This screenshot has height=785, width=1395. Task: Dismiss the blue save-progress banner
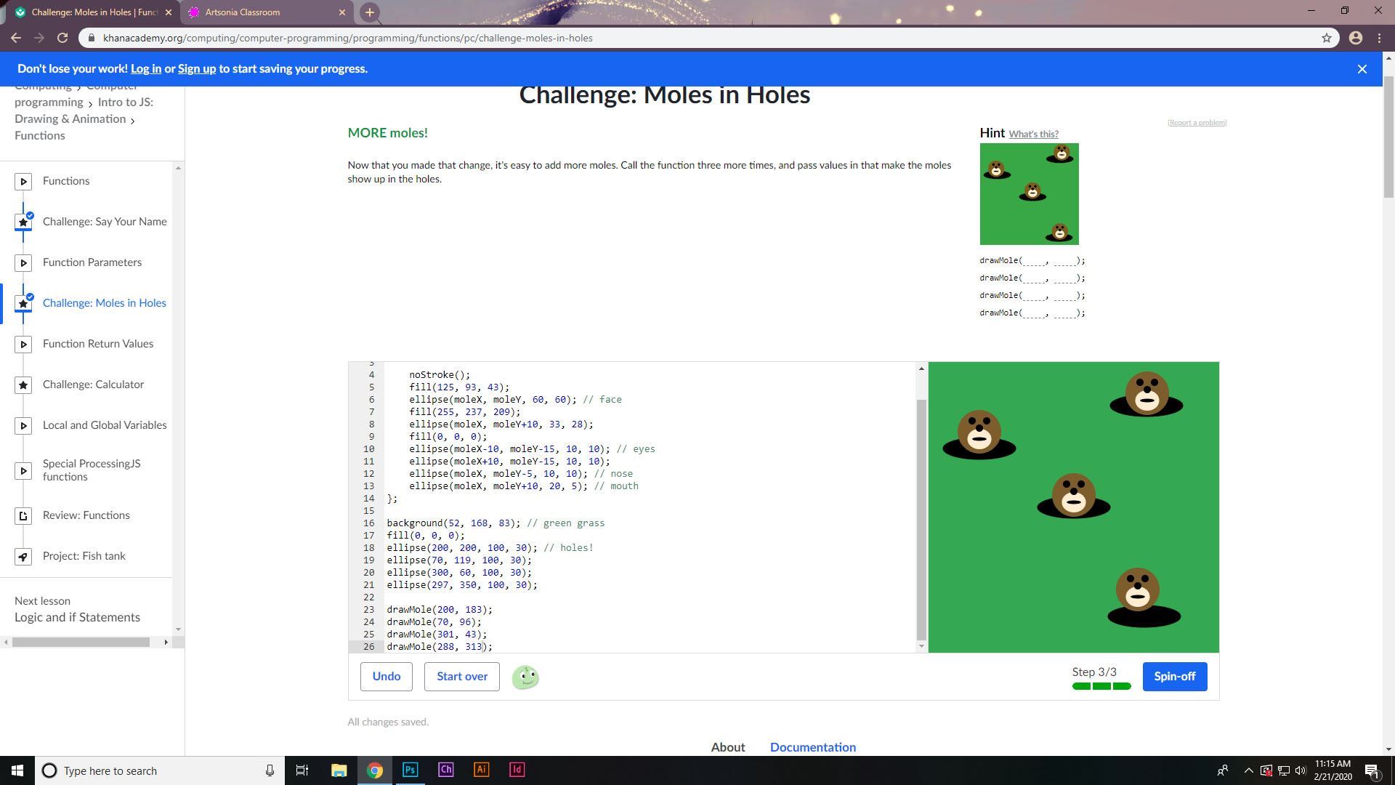point(1362,69)
